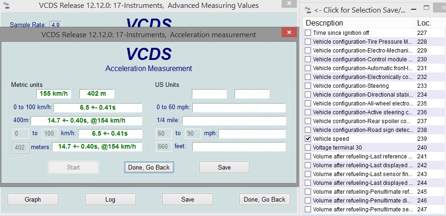
Task: Maximize the Selection Save window
Action: click(x=426, y=8)
